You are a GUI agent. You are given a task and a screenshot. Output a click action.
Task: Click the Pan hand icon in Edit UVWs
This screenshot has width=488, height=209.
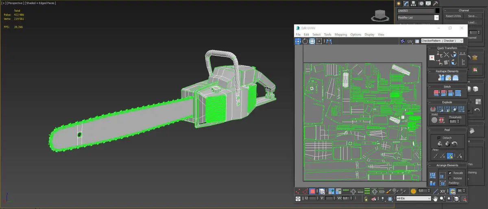[x=435, y=199]
